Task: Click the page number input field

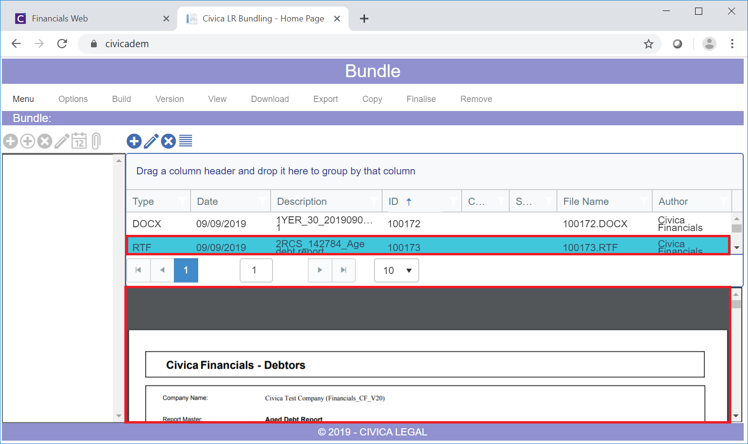Action: [x=256, y=270]
